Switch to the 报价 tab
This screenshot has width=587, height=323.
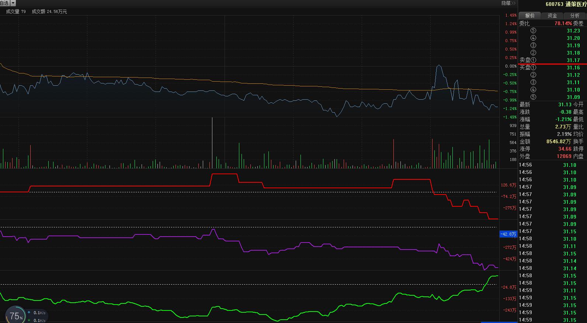tap(529, 16)
